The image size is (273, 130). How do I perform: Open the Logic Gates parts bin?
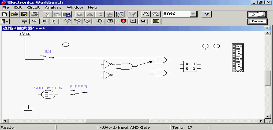tap(100, 21)
